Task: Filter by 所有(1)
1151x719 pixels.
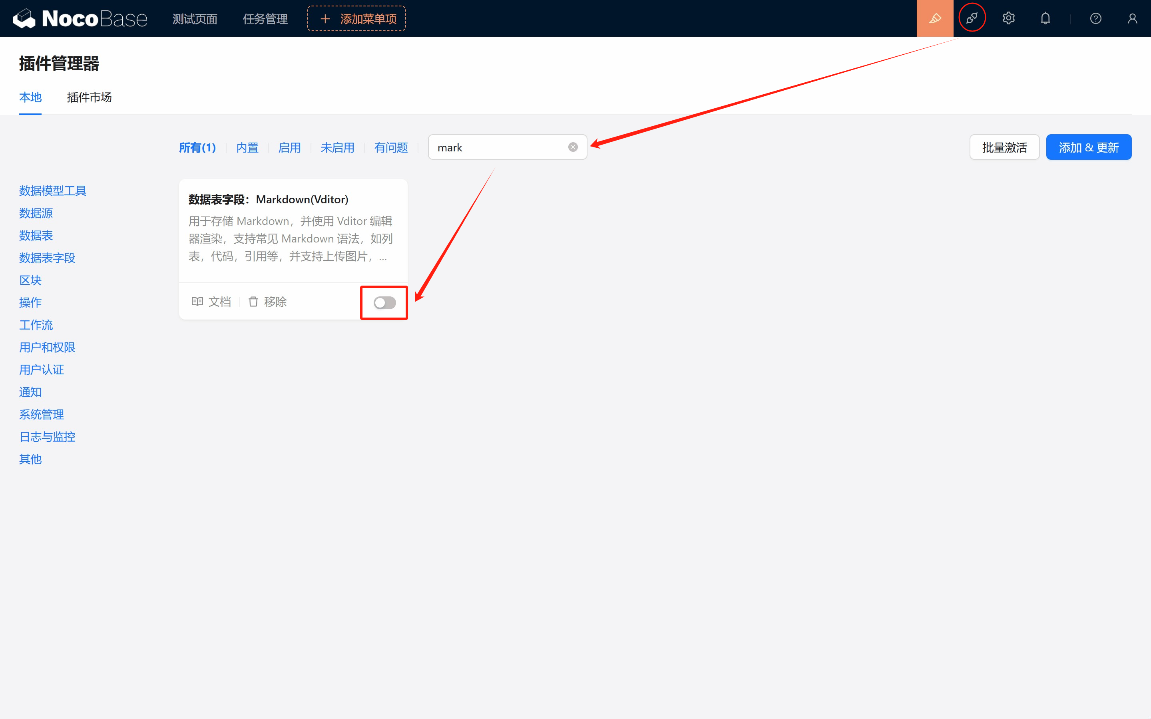Action: (x=197, y=147)
